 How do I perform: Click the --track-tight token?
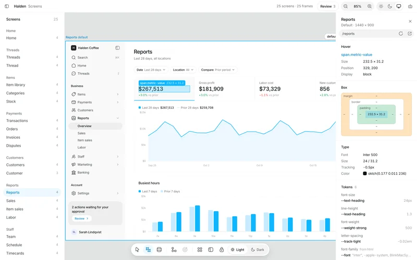[351, 241]
